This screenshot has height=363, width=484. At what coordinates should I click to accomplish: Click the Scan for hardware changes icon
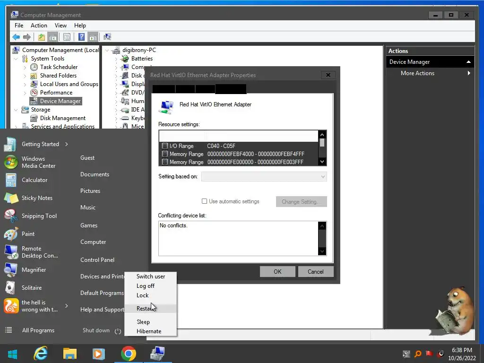click(107, 37)
